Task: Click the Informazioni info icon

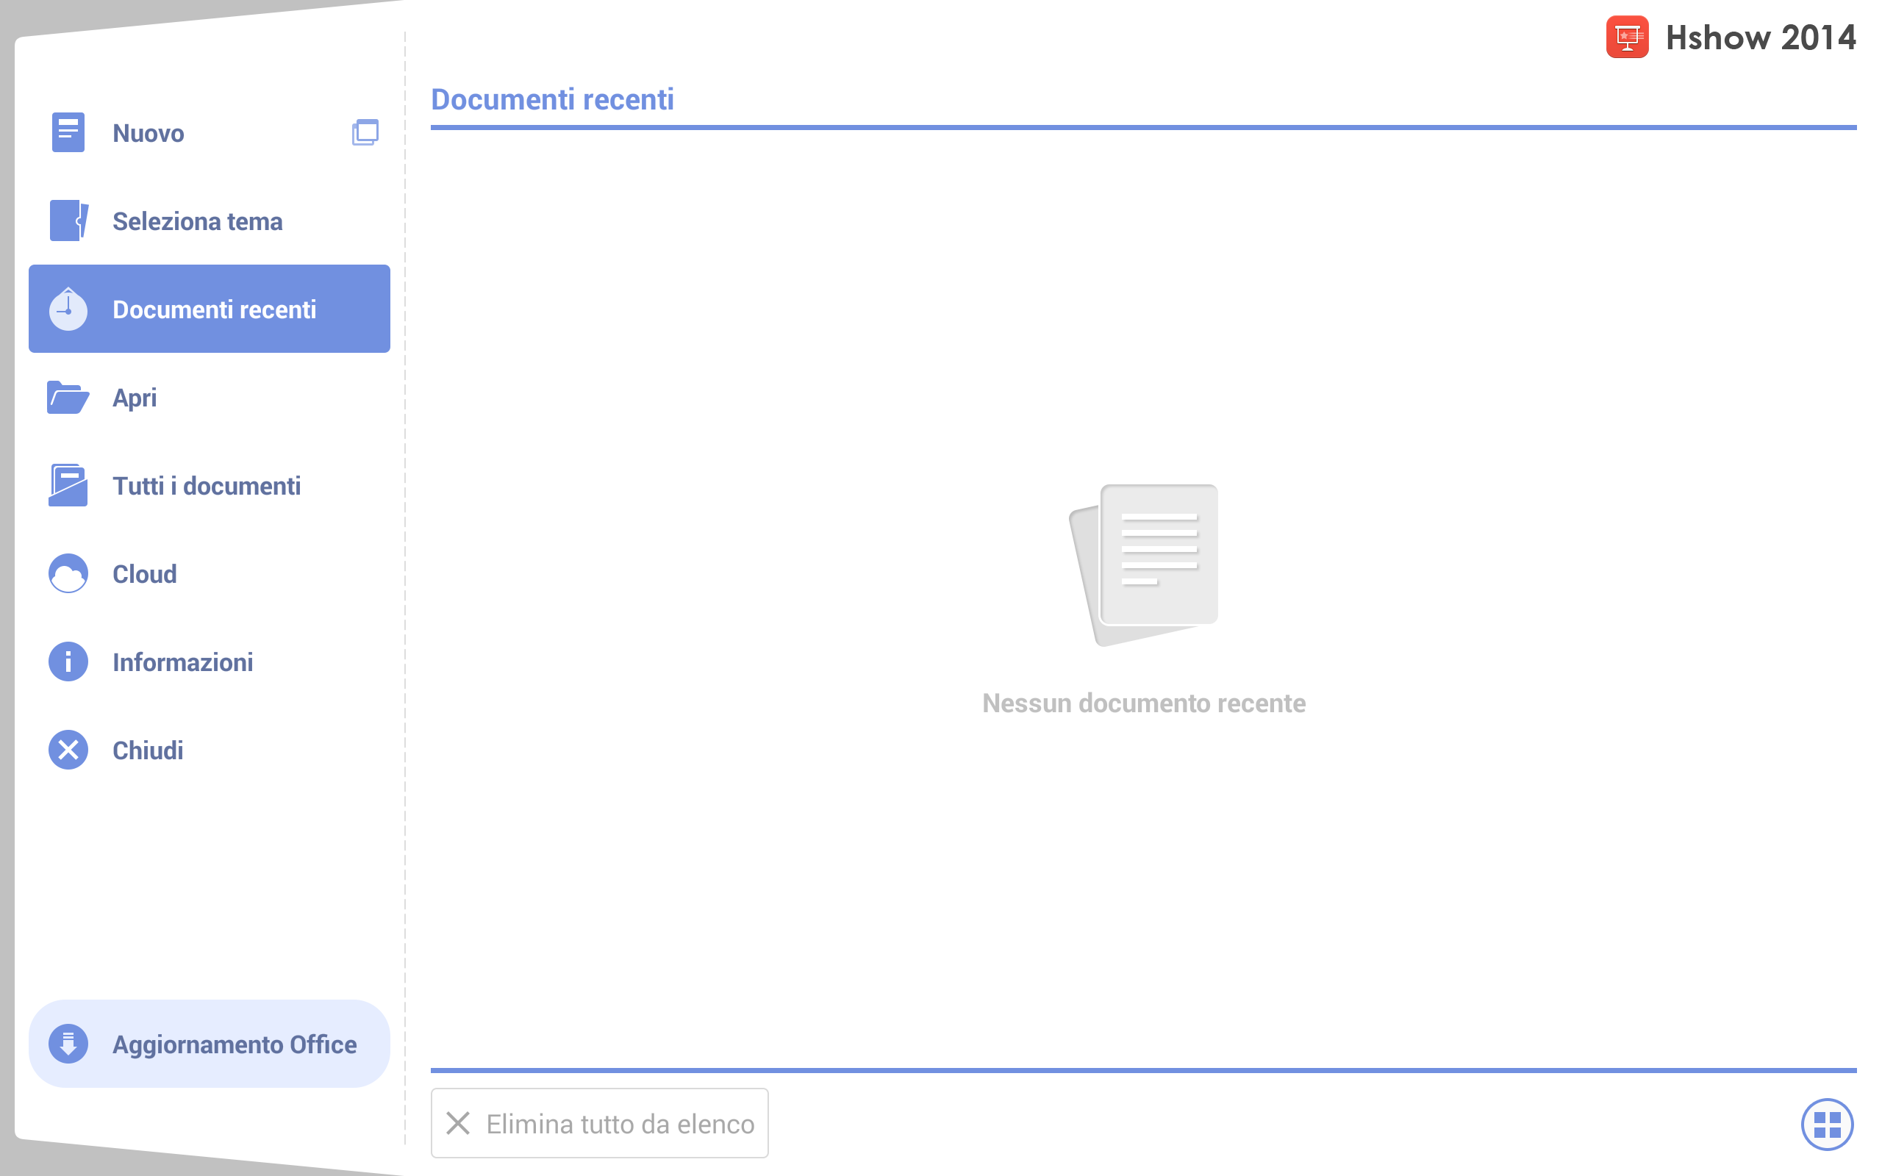Action: pyautogui.click(x=68, y=662)
